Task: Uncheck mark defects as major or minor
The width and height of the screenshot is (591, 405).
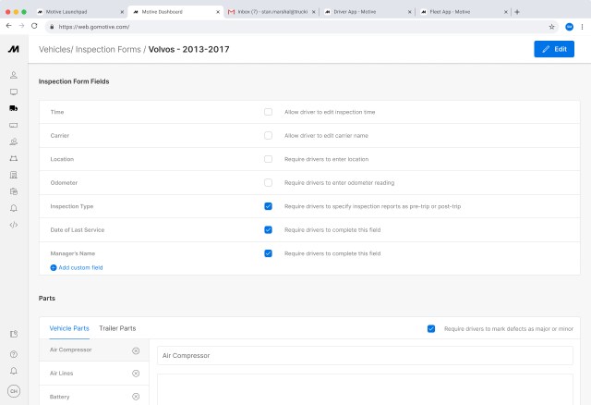Action: (431, 328)
